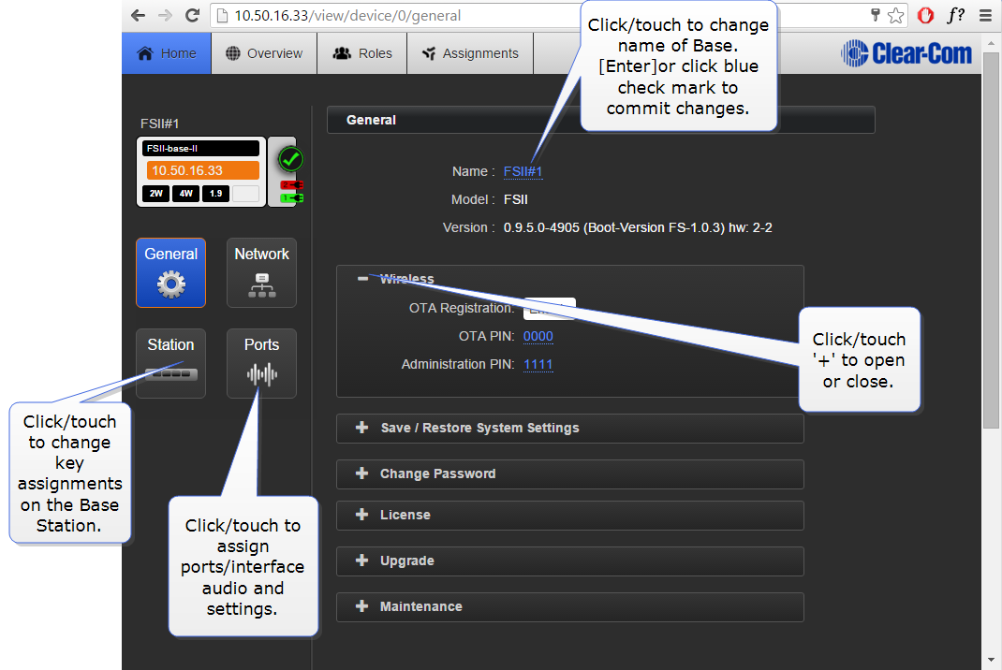The width and height of the screenshot is (1002, 670).
Task: Select the General settings tile
Action: [170, 272]
